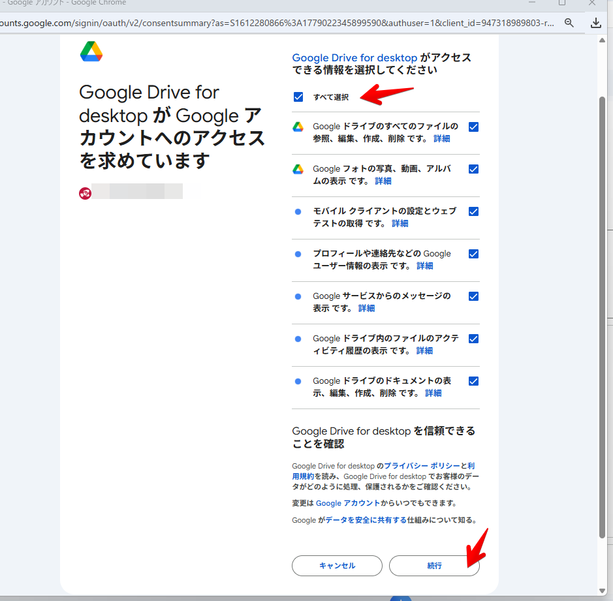The width and height of the screenshot is (613, 601).
Task: Click the Drive icon beside すべてのファイル permission
Action: coord(298,127)
